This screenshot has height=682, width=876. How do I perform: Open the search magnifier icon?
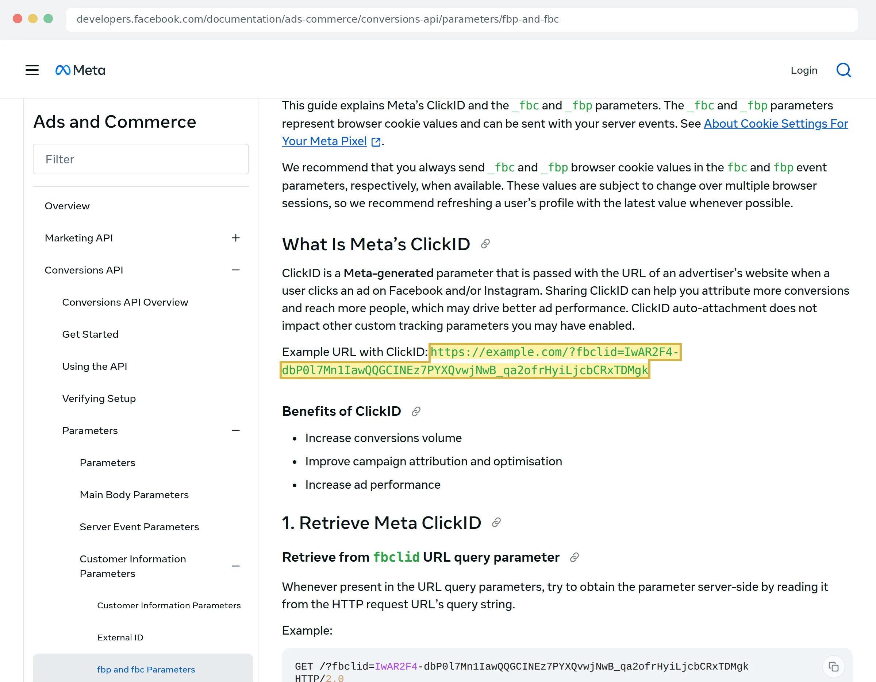[844, 70]
